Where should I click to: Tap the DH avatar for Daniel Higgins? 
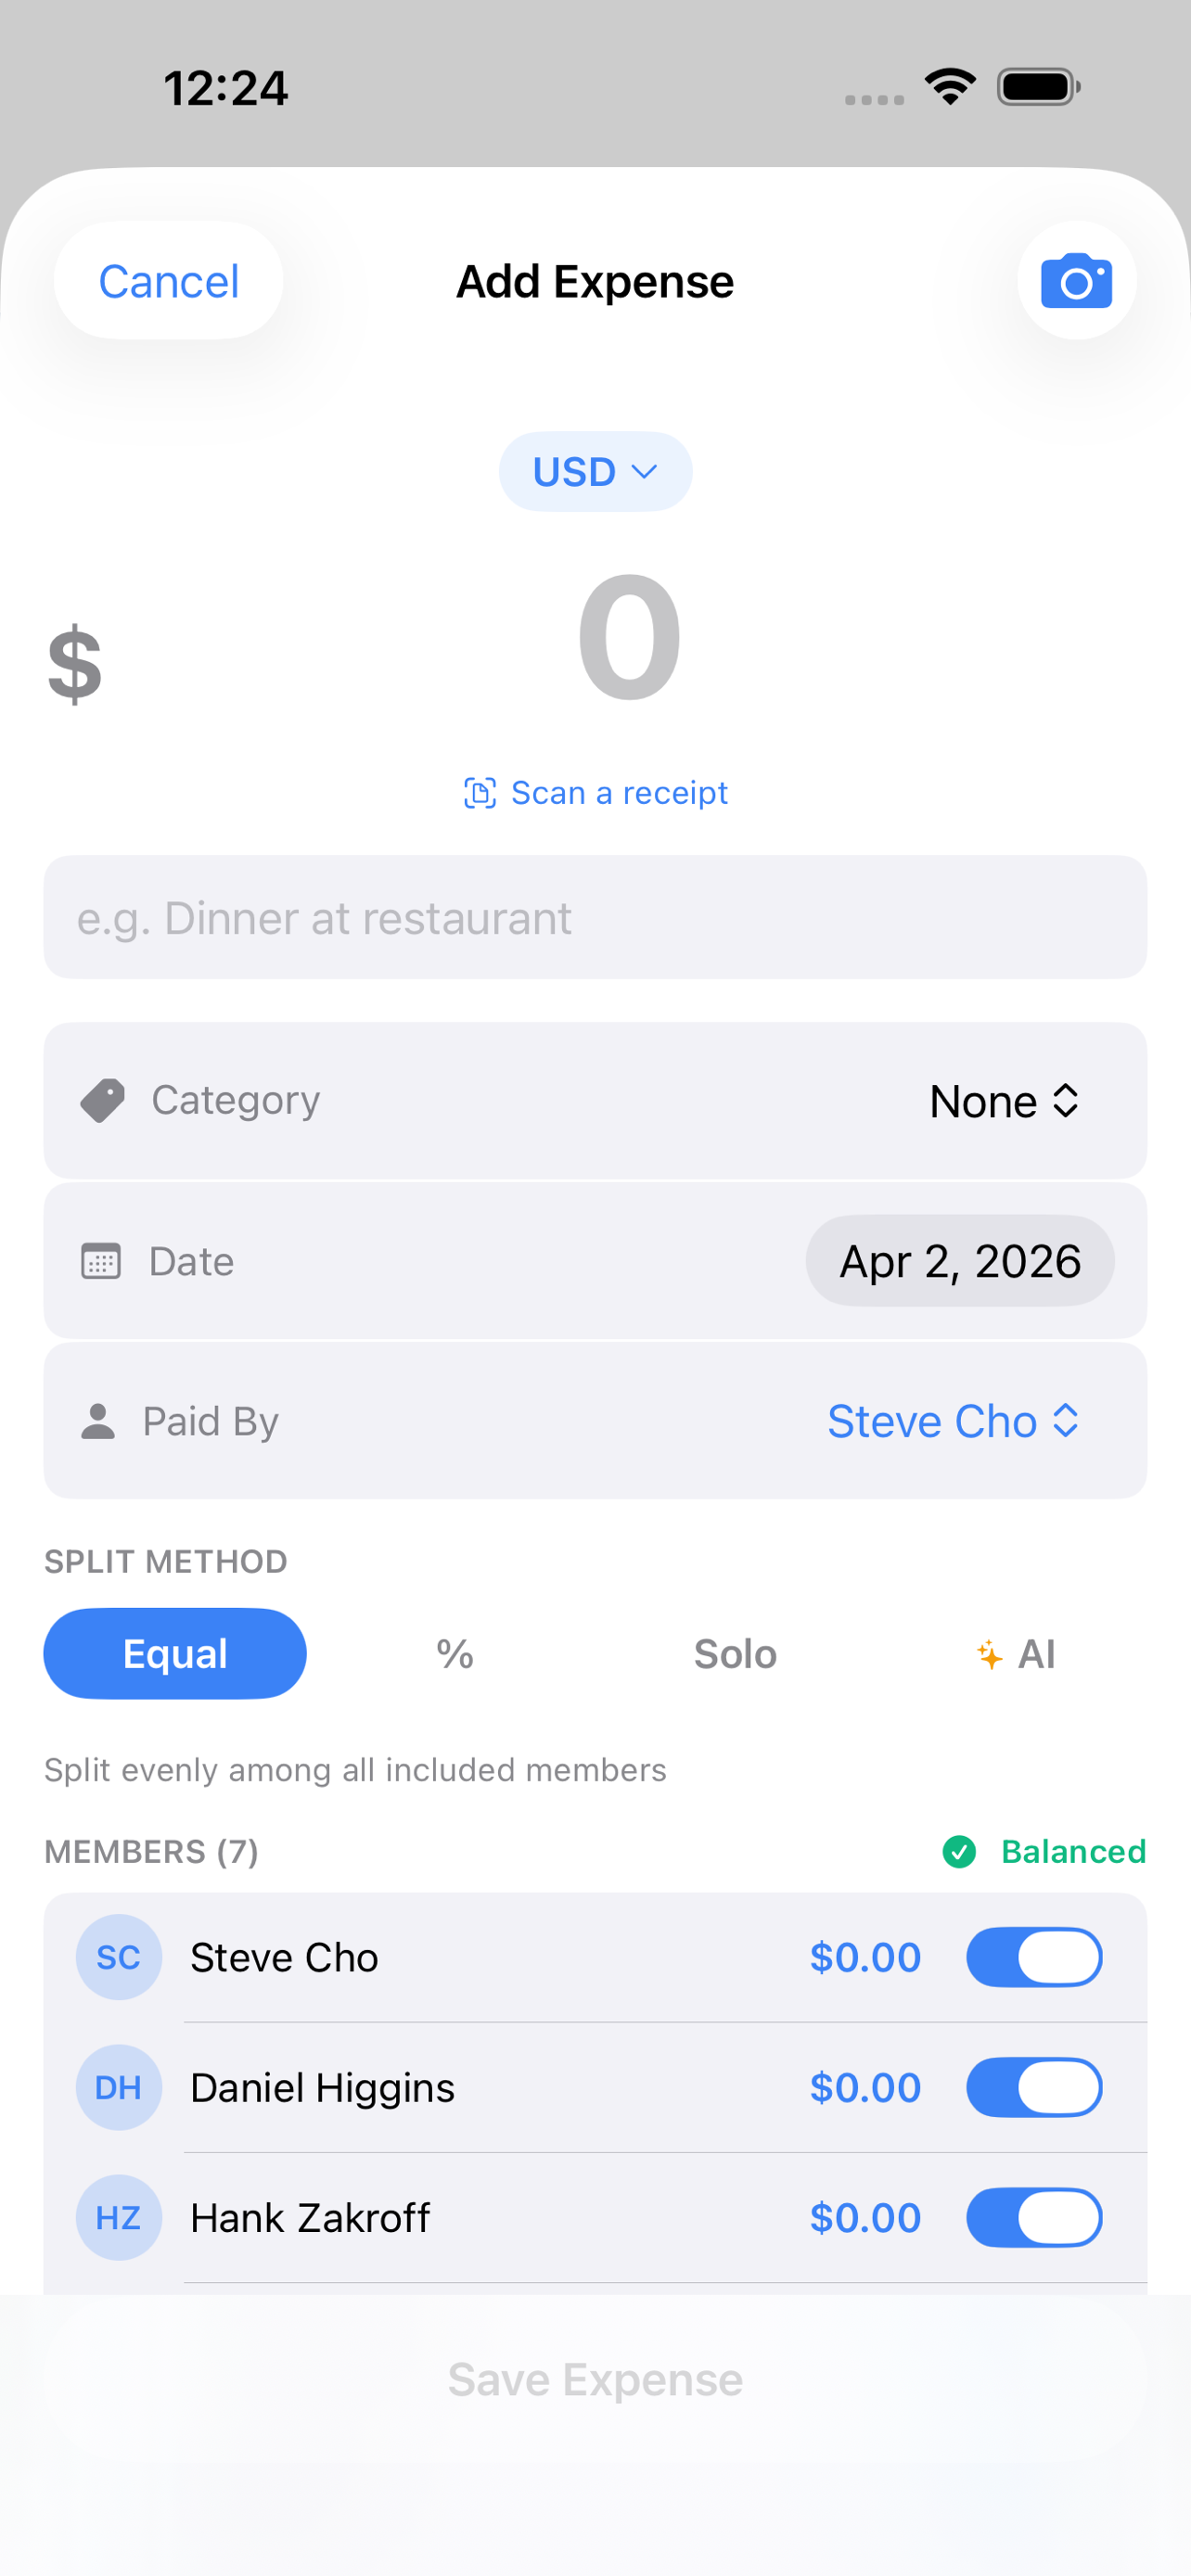click(x=119, y=2087)
